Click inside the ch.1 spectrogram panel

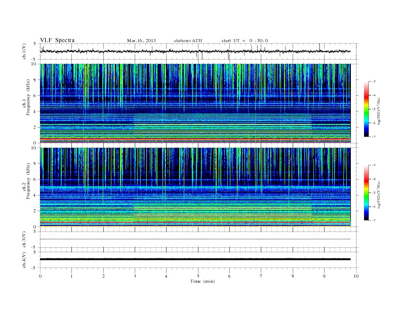point(195,103)
